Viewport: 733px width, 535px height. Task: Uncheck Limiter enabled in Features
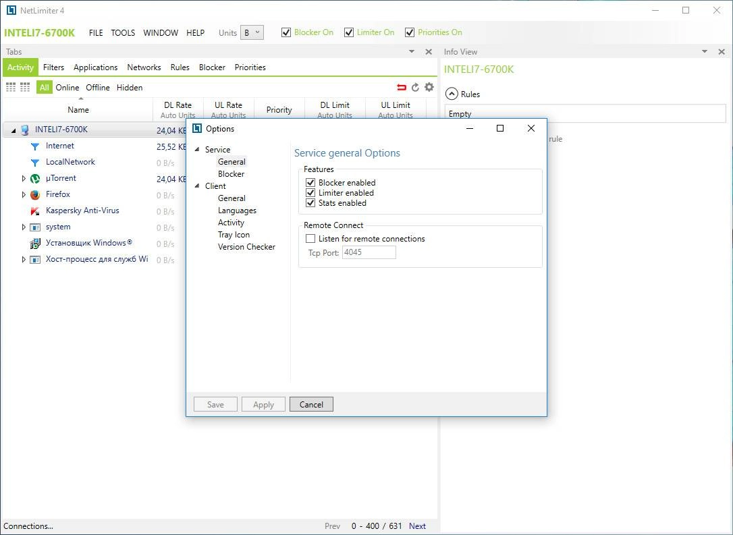click(x=310, y=192)
